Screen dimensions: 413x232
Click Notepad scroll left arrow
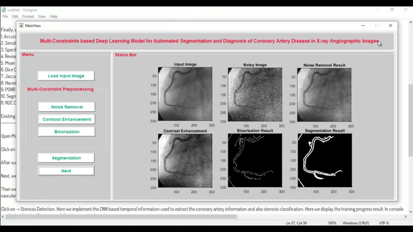[x=3, y=217]
